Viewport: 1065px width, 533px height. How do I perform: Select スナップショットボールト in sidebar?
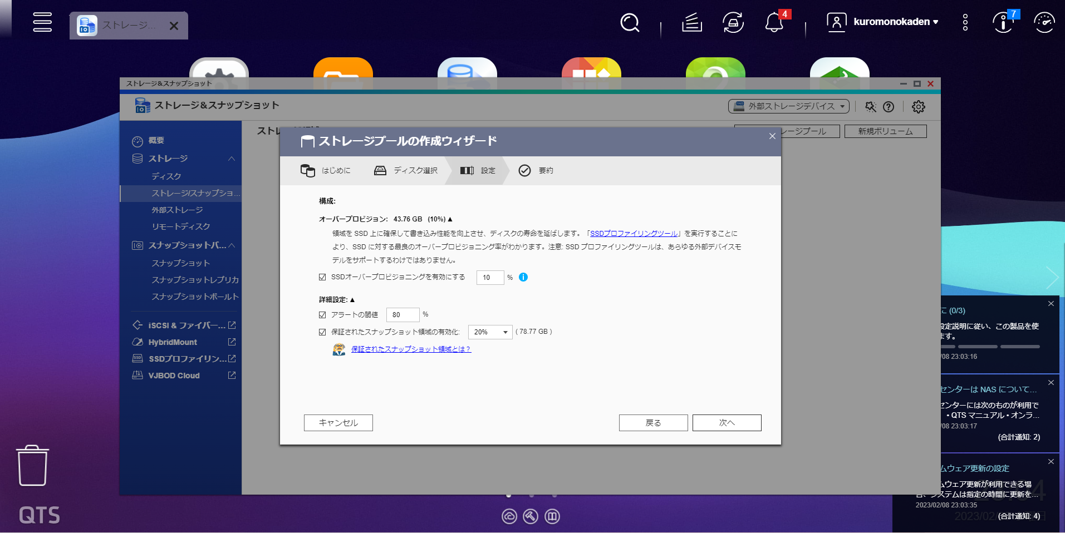click(195, 297)
